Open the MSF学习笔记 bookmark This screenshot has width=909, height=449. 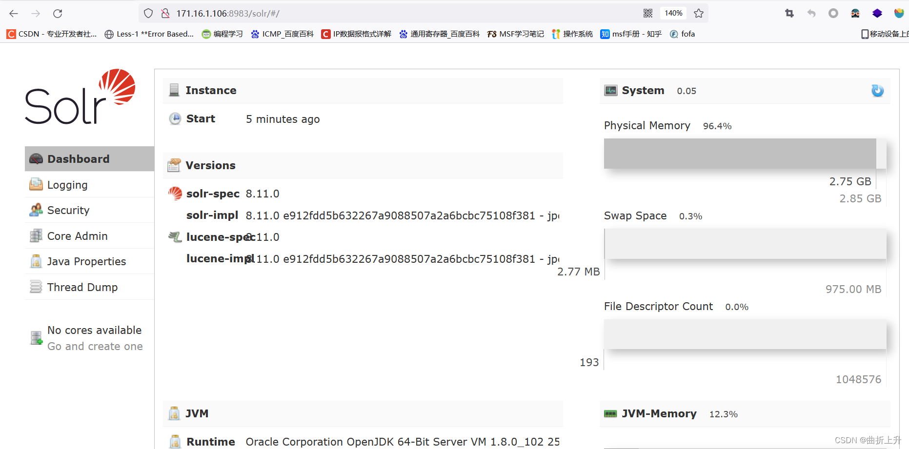pyautogui.click(x=516, y=34)
